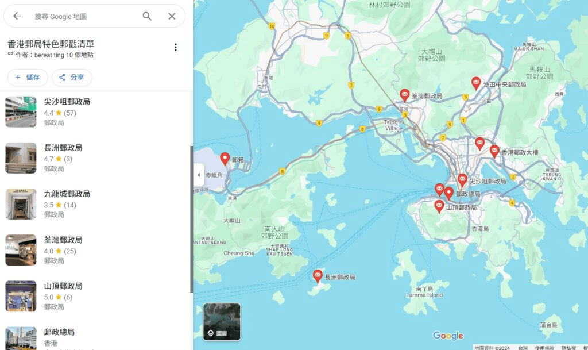Click the 南大嶼郊野公園 map label

pos(274,232)
